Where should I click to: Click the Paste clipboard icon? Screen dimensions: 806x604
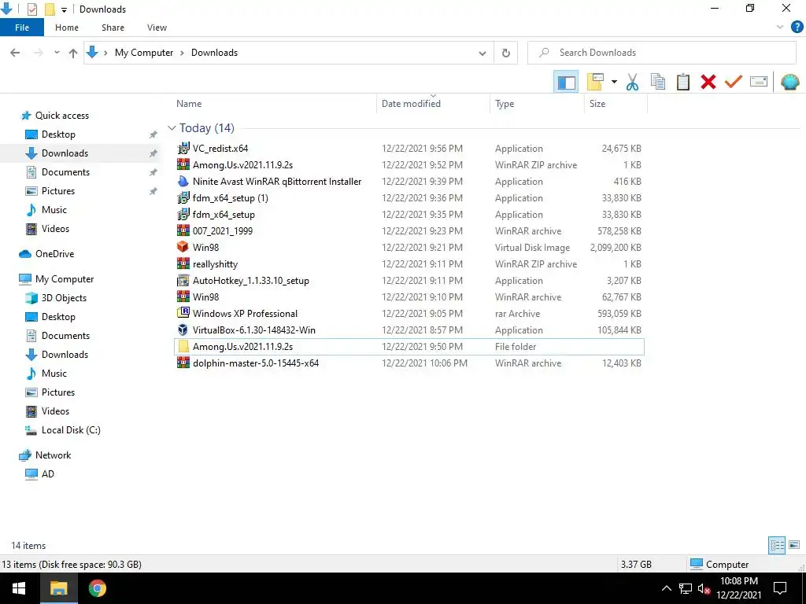(x=683, y=82)
